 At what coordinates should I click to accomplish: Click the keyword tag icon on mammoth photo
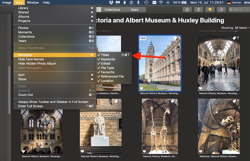pyautogui.click(x=234, y=101)
